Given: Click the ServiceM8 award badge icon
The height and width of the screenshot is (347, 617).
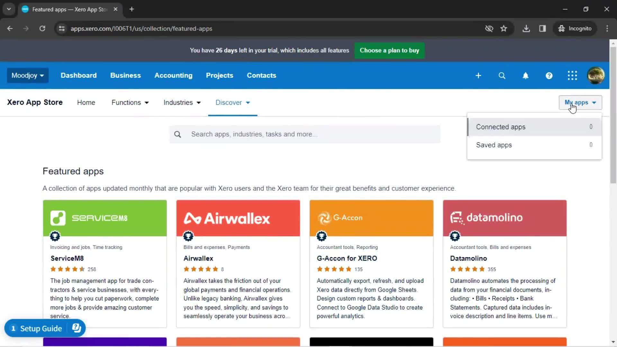Looking at the screenshot, I should coord(55,236).
